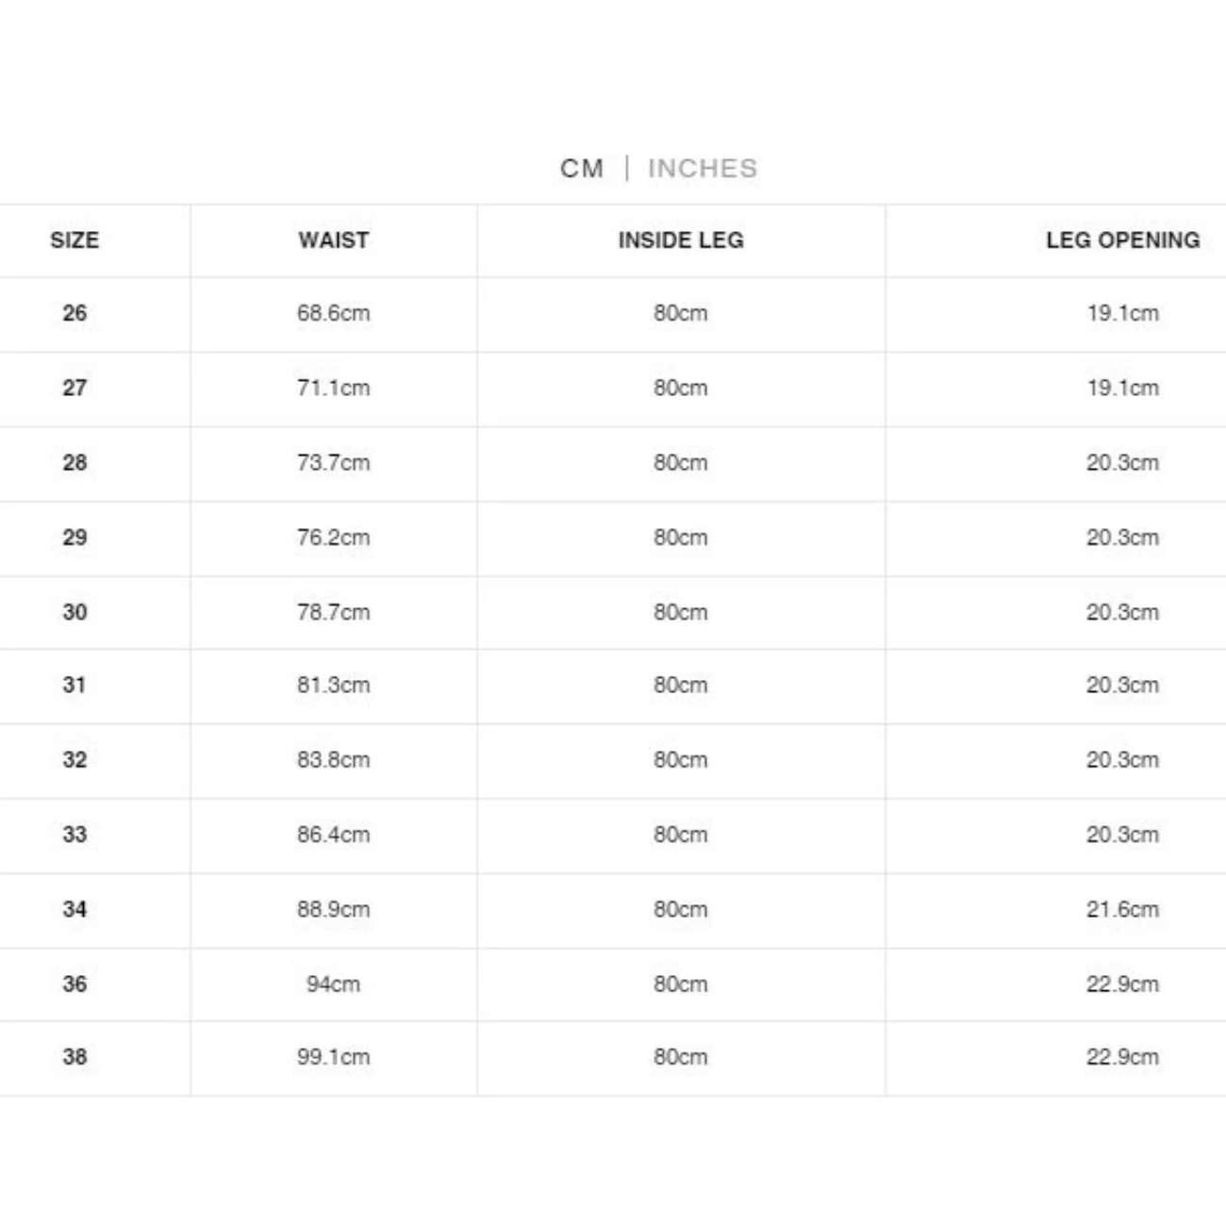Screen dimensions: 1226x1226
Task: Select size 28 row label
Action: pyautogui.click(x=75, y=462)
